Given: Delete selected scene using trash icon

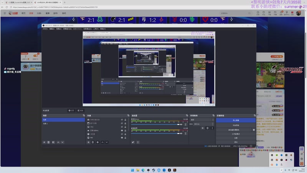Looking at the screenshot, I should (49, 142).
